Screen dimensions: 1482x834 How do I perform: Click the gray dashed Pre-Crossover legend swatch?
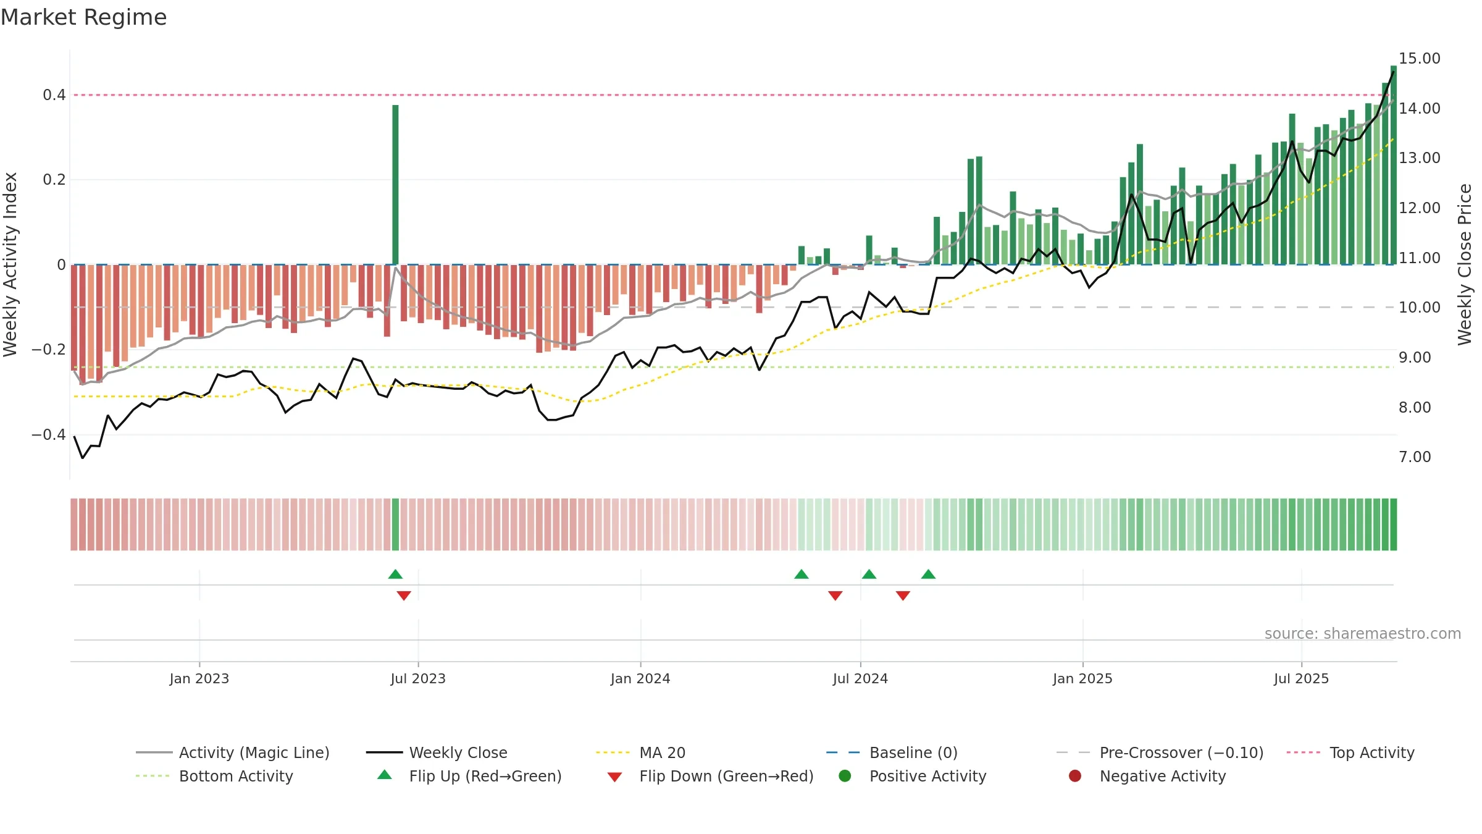pos(1073,752)
